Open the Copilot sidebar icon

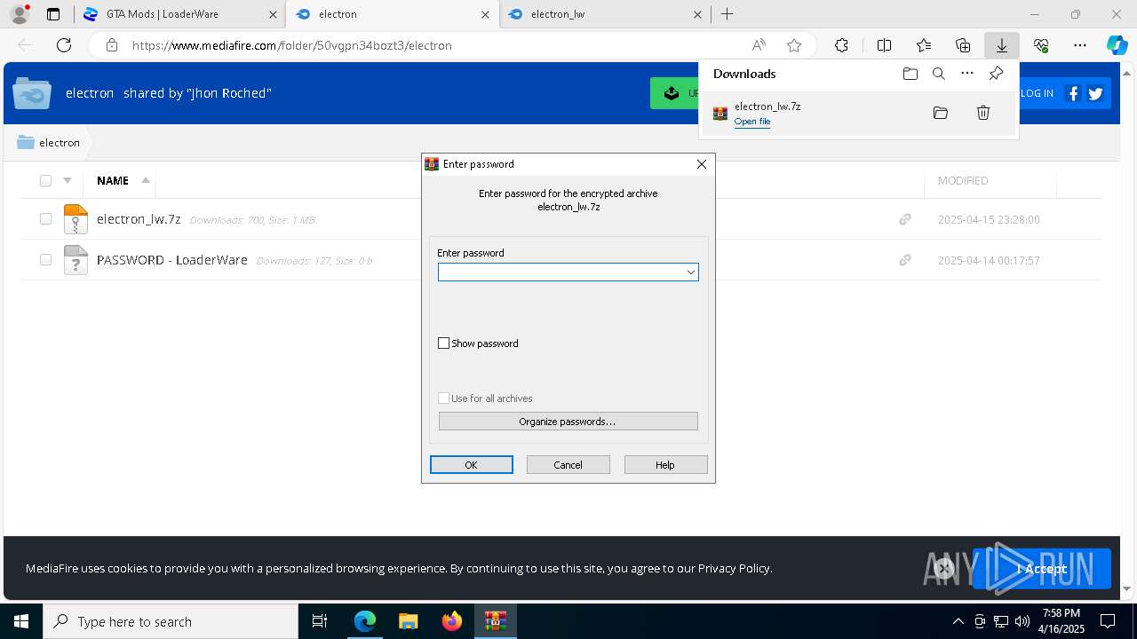pyautogui.click(x=1117, y=45)
